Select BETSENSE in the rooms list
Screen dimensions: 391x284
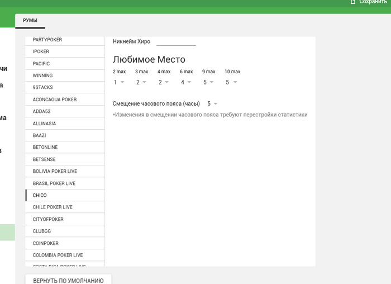coord(65,159)
